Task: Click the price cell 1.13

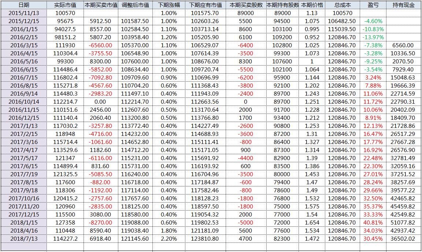Action: pyautogui.click(x=312, y=13)
